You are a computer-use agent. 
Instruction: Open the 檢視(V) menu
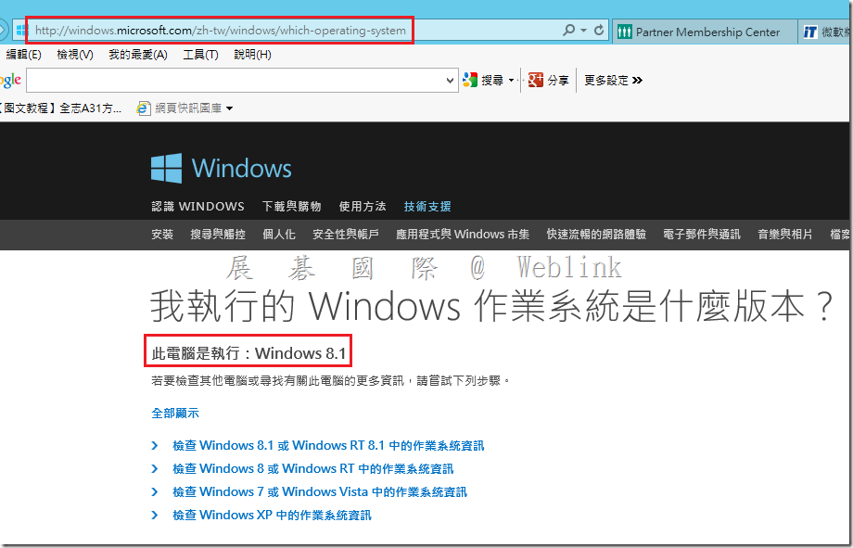pos(75,55)
